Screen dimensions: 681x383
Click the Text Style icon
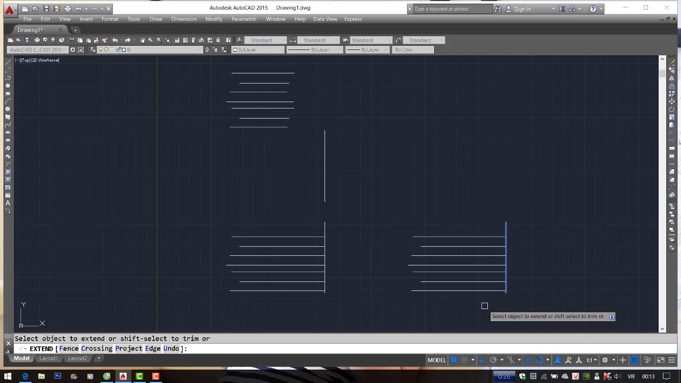coord(240,40)
